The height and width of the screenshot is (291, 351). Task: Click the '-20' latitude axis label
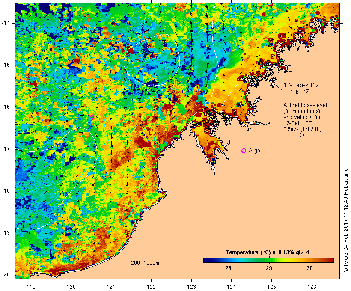click(x=5, y=275)
